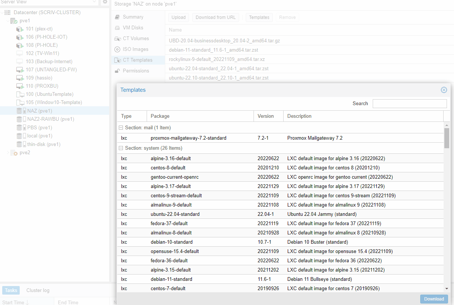
Task: Click the Permissions unlock icon
Action: coord(117,71)
